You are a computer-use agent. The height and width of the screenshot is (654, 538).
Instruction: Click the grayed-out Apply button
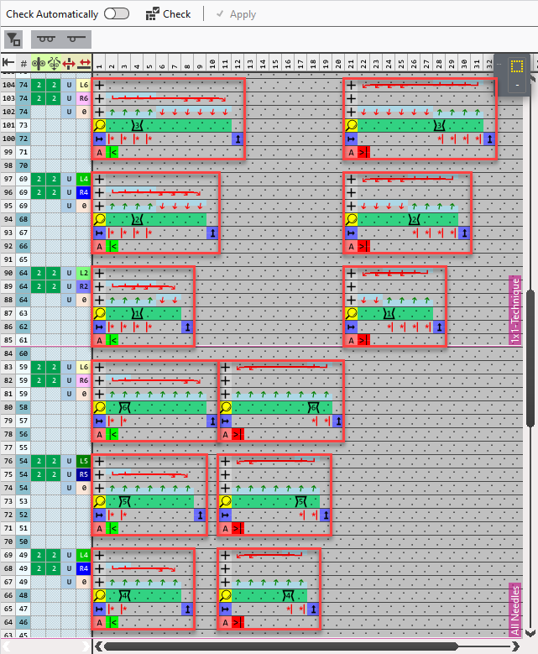(x=236, y=14)
